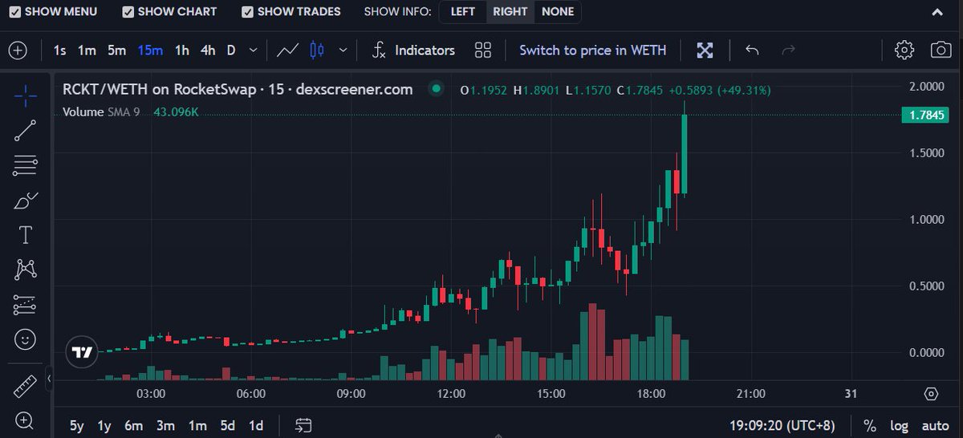Set date range to 5d
This screenshot has height=438, width=963.
(228, 426)
